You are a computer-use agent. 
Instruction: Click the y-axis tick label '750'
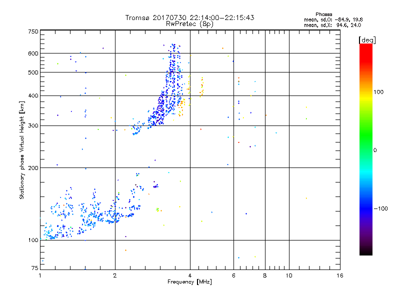point(33,31)
